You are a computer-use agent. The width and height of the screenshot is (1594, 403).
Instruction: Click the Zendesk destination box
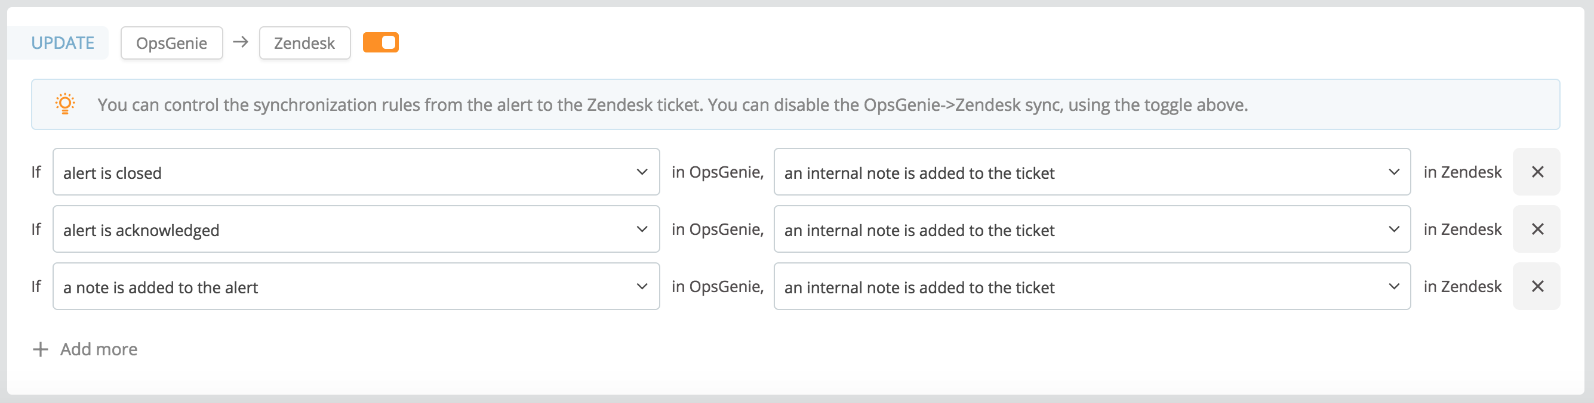[x=304, y=43]
